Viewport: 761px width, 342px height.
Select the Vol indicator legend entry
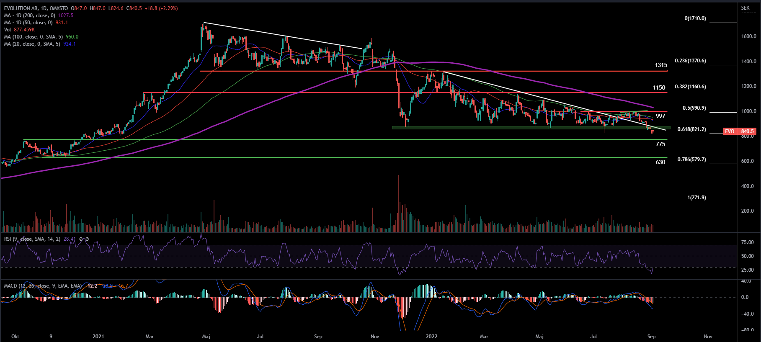(8, 30)
